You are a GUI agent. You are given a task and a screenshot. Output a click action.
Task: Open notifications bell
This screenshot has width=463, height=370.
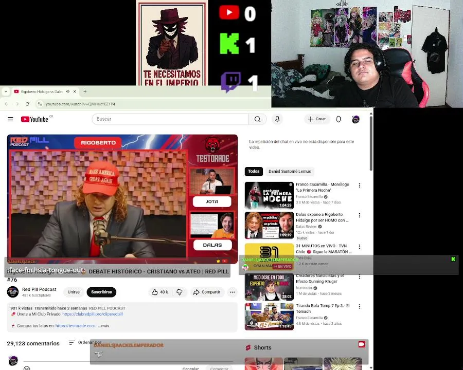click(339, 119)
